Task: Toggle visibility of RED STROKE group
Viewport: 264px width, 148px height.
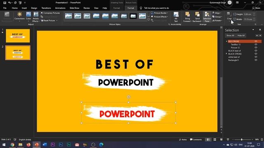Action: (256, 41)
